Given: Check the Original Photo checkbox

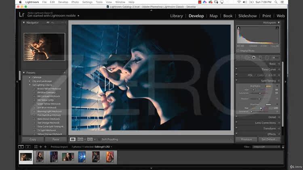Looking at the screenshot, I should point(238,51).
